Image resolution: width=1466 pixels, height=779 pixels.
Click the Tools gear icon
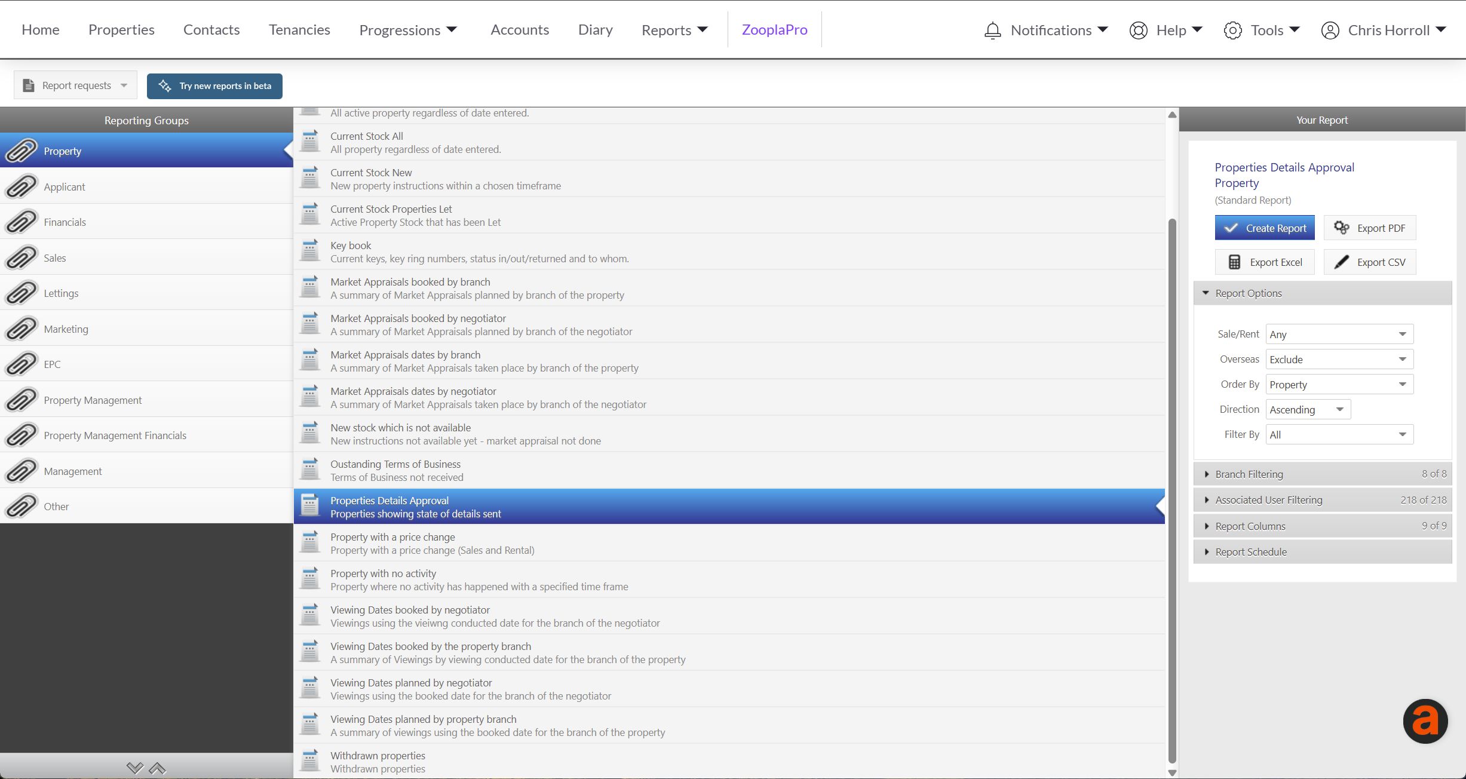coord(1232,30)
